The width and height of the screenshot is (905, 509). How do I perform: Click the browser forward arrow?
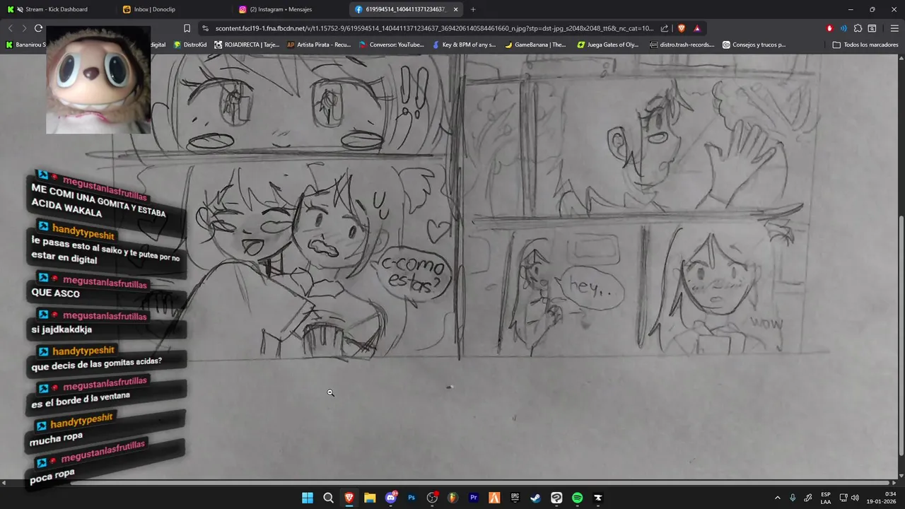24,28
